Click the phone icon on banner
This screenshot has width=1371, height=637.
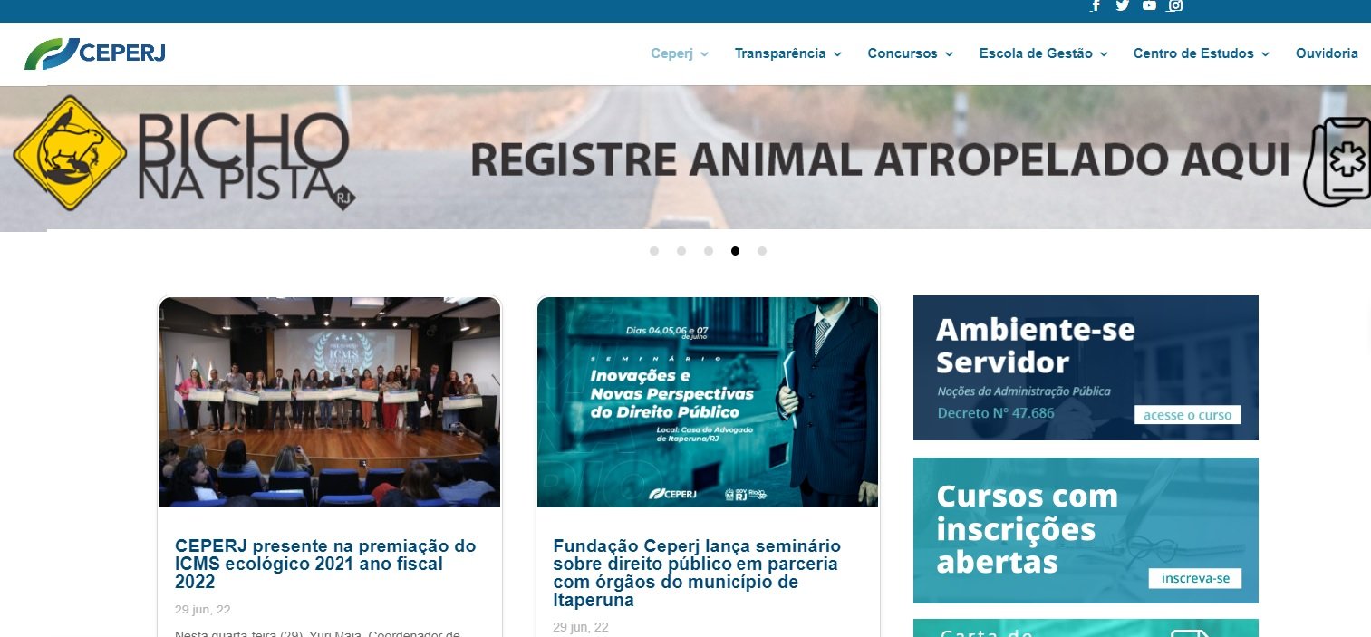click(x=1337, y=161)
